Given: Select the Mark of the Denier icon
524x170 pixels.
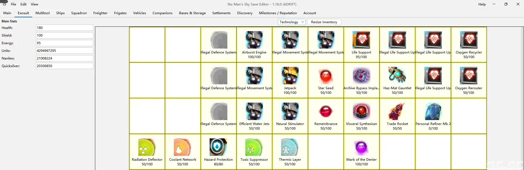Looking at the screenshot, I should click(x=361, y=147).
